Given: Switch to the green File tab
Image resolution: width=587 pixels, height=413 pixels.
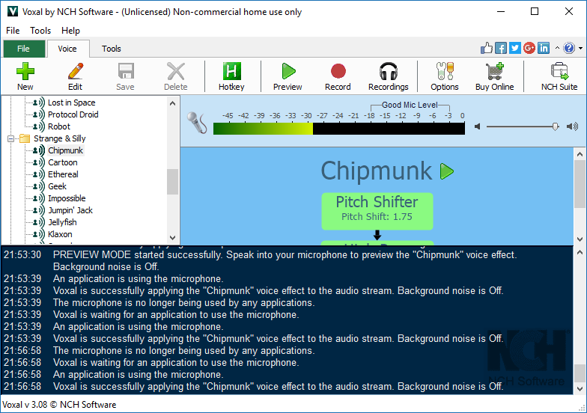Looking at the screenshot, I should [24, 49].
